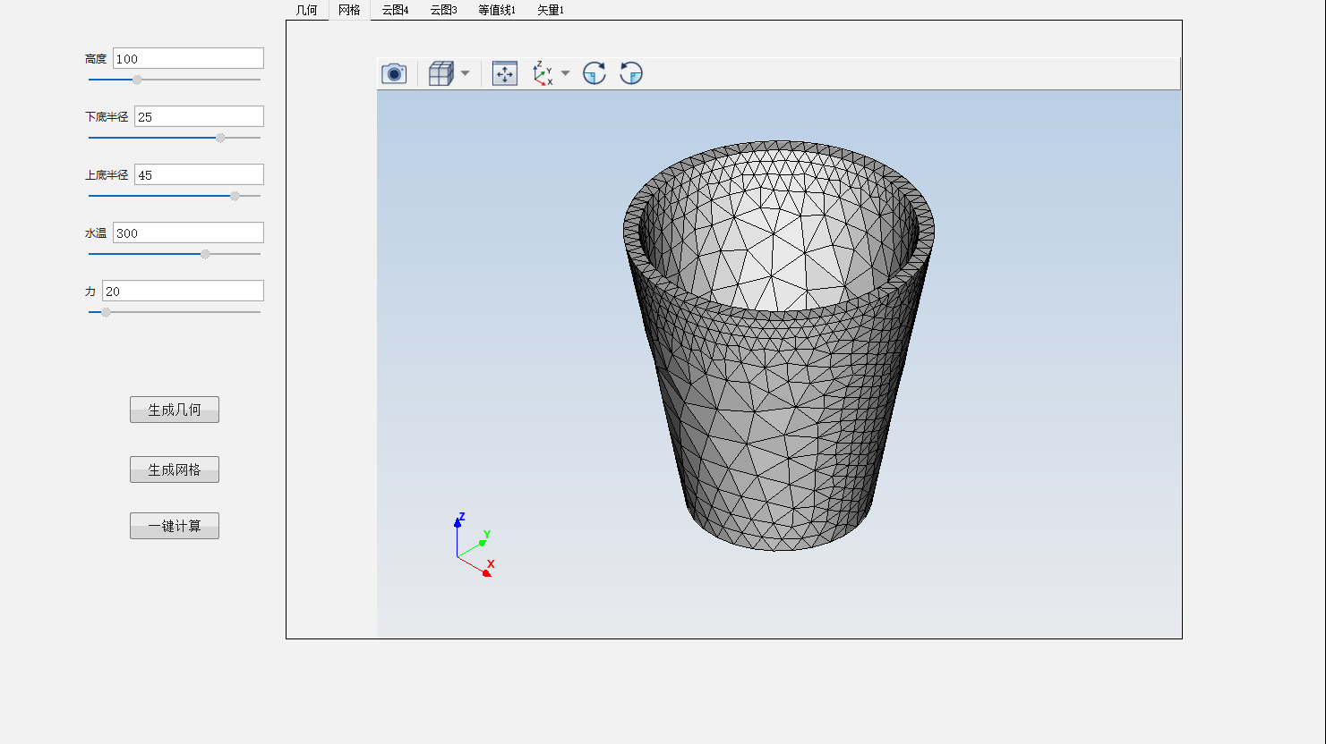Click the 一键计算 button
1326x744 pixels.
coord(175,526)
